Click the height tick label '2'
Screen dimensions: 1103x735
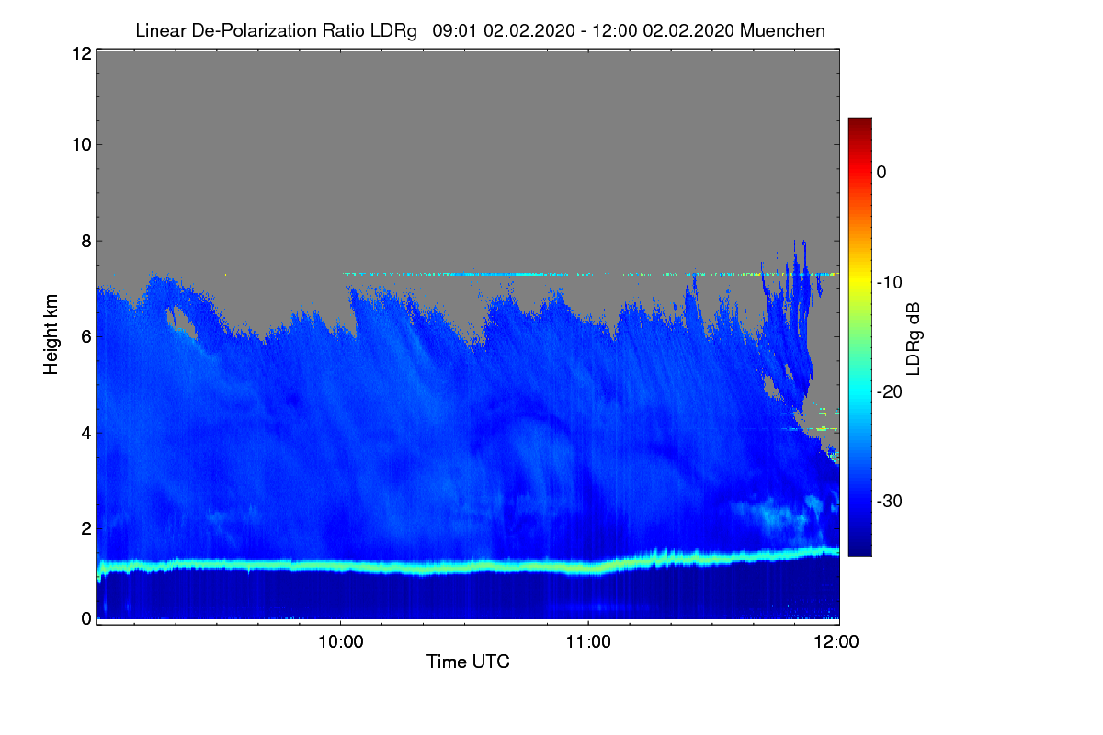pos(85,527)
